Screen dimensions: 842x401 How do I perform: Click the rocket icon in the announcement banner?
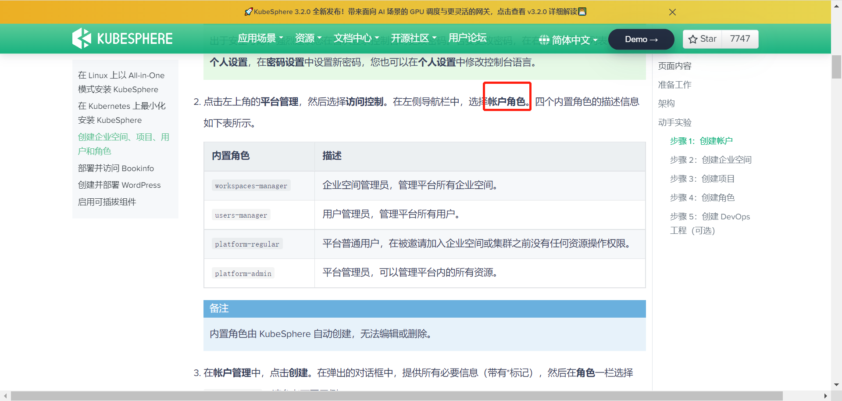click(x=248, y=12)
